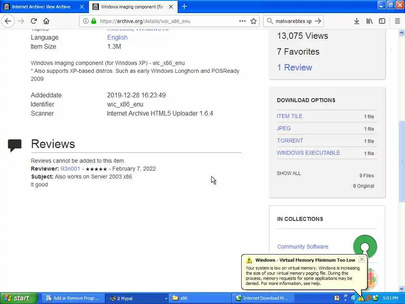Bookmark this page with the star
This screenshot has width=405, height=304.
point(254,21)
